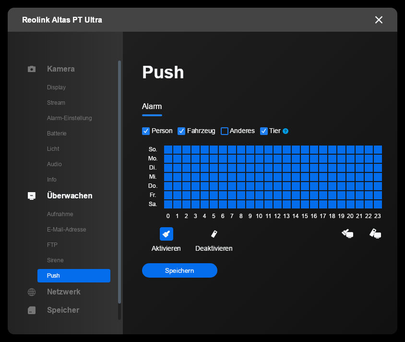
Task: Uncheck the Person checkbox
Action: [x=146, y=131]
